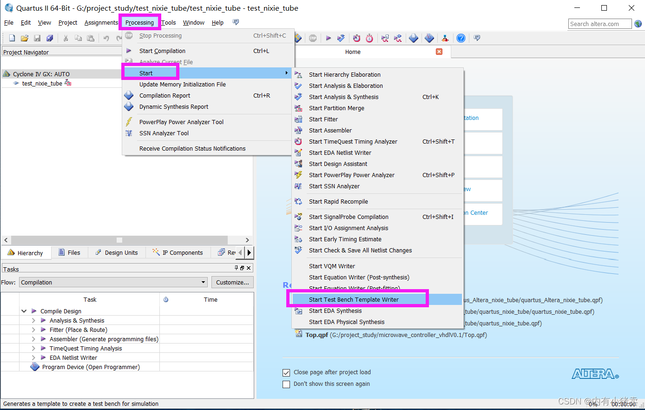Select Start Fitter in the submenu

pos(377,119)
